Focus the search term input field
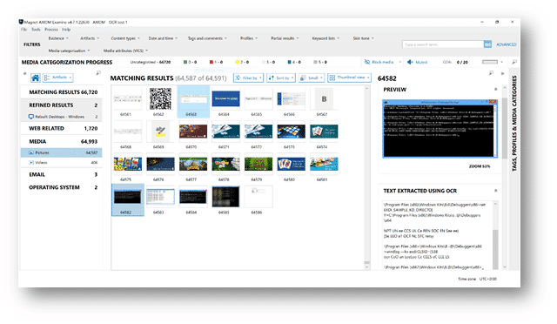This screenshot has height=324, width=557. (x=443, y=44)
